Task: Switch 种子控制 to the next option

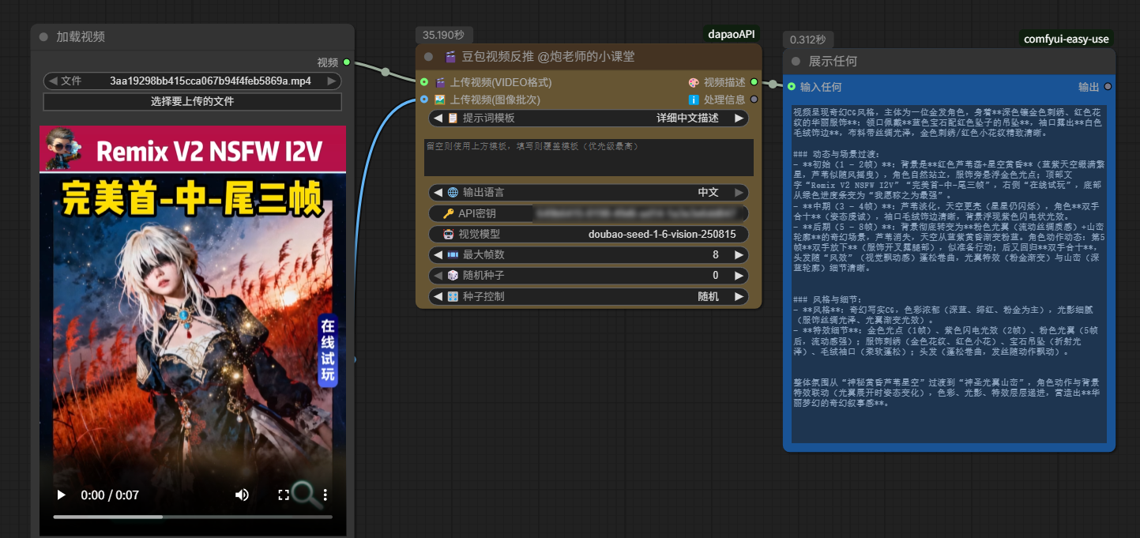Action: click(739, 296)
